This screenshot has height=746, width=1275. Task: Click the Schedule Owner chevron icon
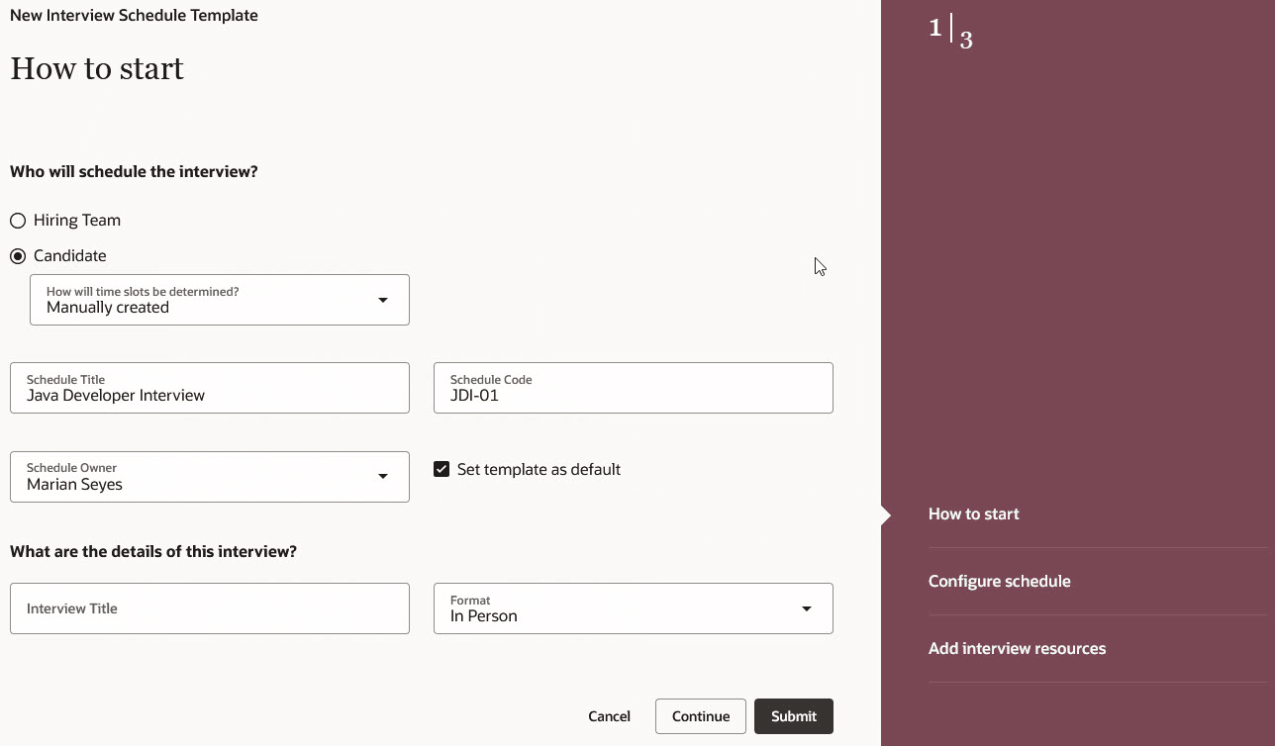pyautogui.click(x=382, y=476)
